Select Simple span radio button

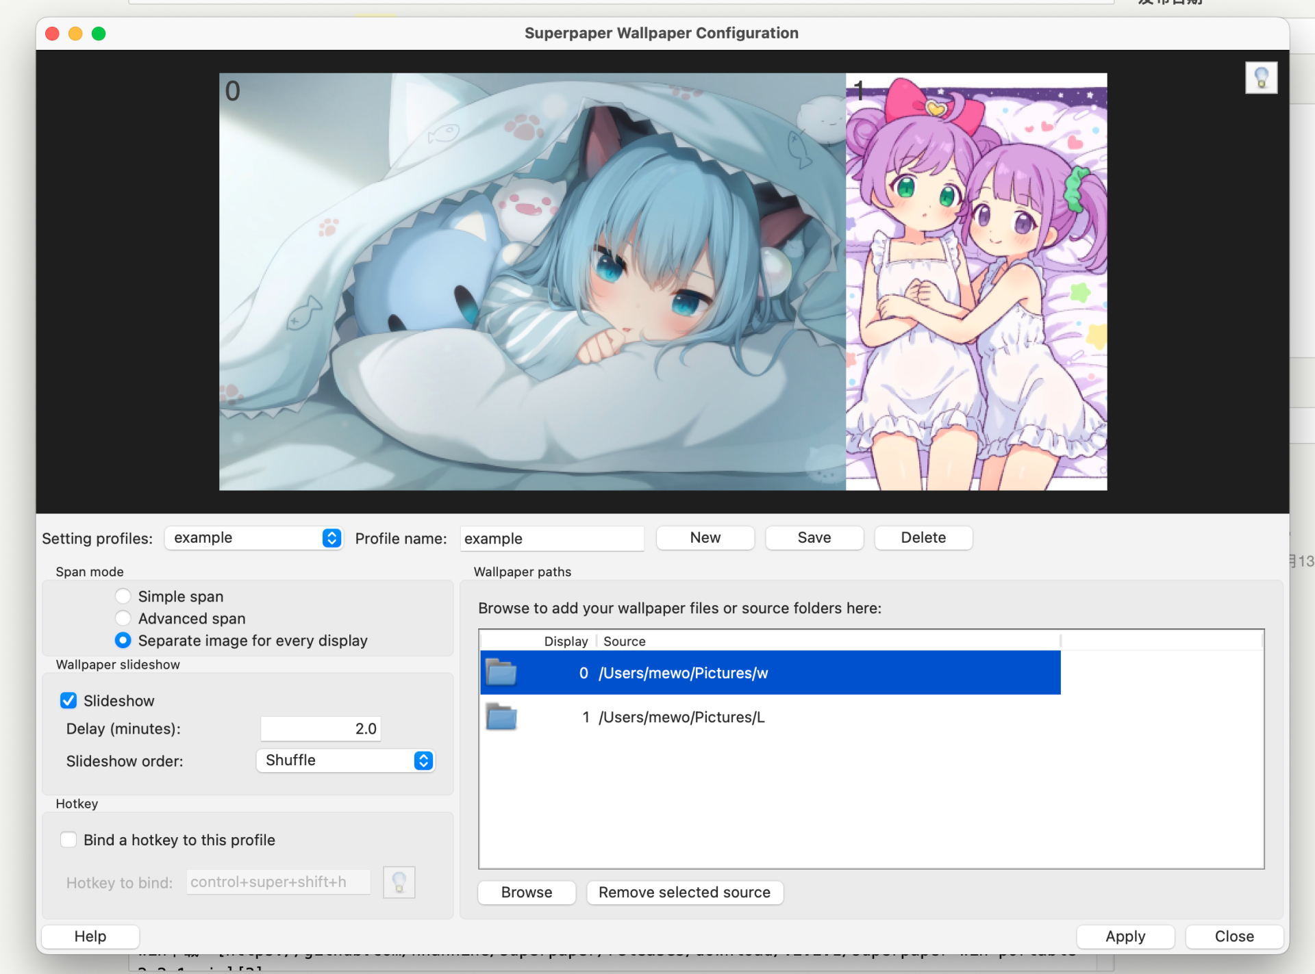coord(123,596)
